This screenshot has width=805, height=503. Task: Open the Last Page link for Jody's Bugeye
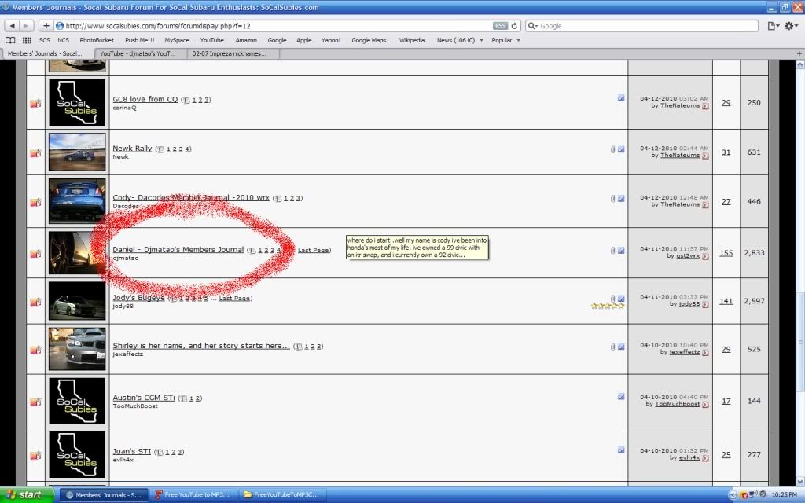pos(235,299)
